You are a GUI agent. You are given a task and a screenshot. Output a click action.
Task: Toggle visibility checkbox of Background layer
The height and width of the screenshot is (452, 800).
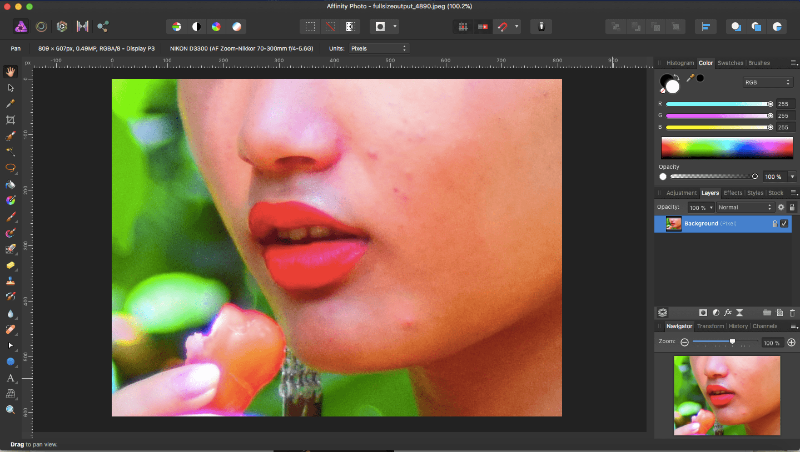click(x=784, y=224)
